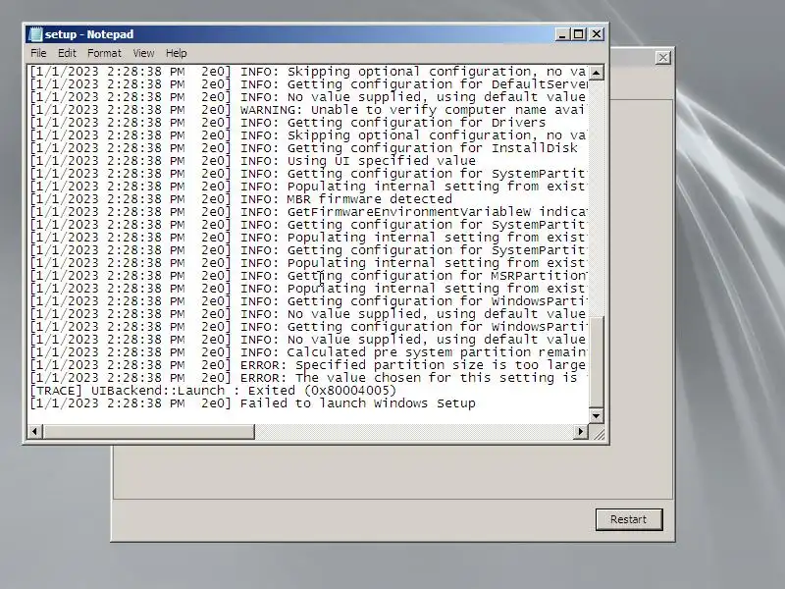This screenshot has height=589, width=785.
Task: Click the Restart button
Action: pyautogui.click(x=629, y=519)
